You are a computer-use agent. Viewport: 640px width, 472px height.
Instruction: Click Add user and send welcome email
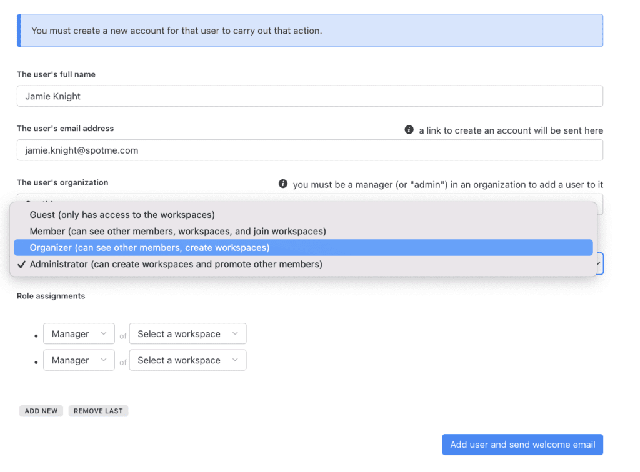pos(522,445)
